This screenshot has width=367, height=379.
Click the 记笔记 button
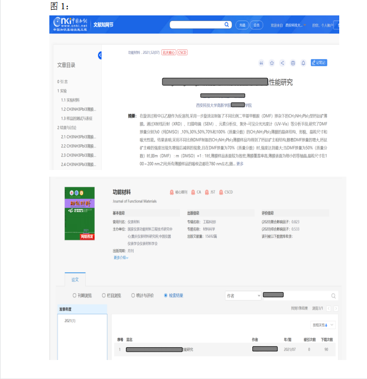pos(319,63)
